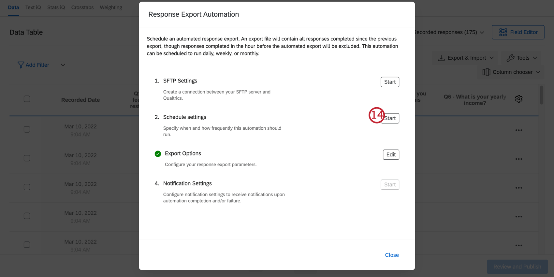Toggle the select-all checkbox in table header
Viewport: 554px width, 277px height.
[x=27, y=99]
